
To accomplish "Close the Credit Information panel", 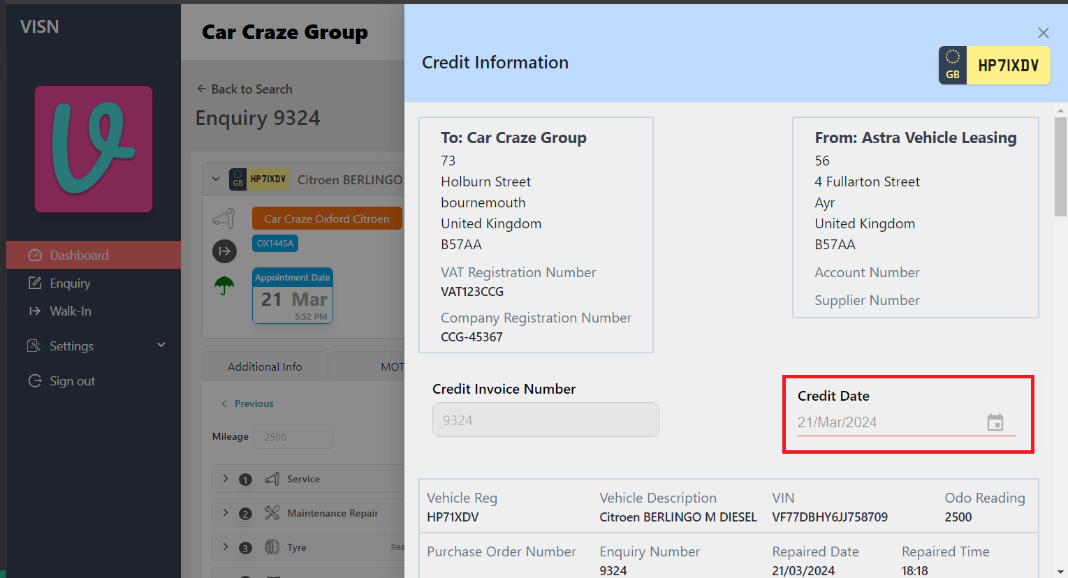I will coord(1043,33).
